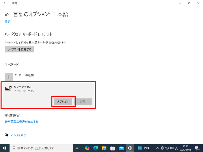
Task: Open the Mail app from taskbar
Action: [121, 148]
